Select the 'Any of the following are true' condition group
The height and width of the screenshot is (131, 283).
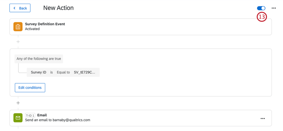pos(39,59)
